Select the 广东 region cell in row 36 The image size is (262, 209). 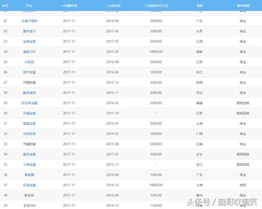point(199,175)
